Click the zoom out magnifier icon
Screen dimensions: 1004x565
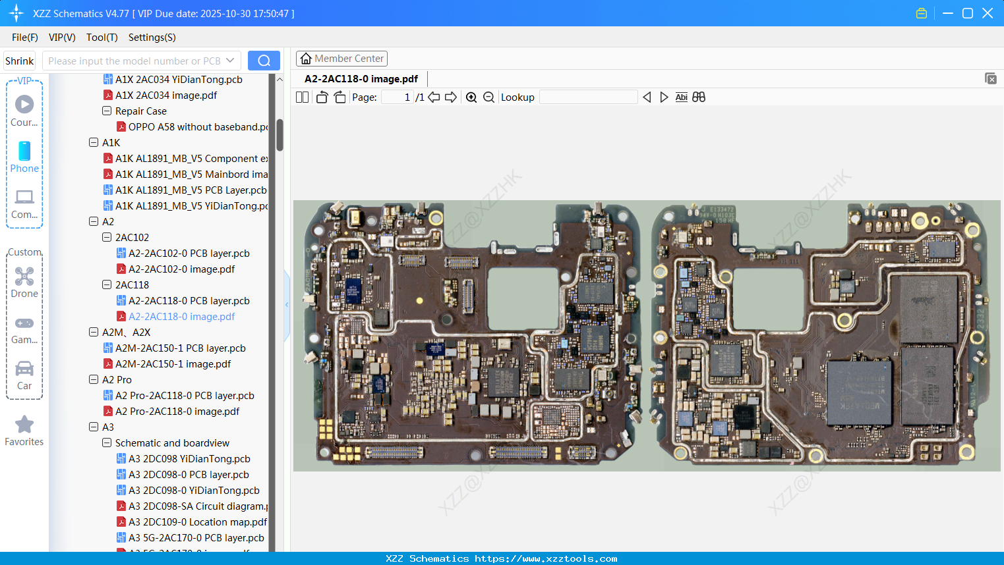click(x=488, y=97)
